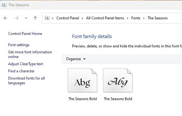This screenshot has height=116, width=182.
Task: Click the Find a character link
Action: (21, 71)
